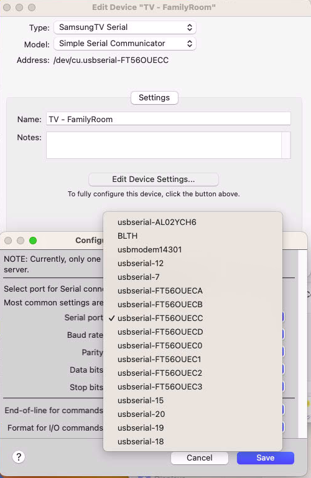Click the green zoom button of Configure dialog
The width and height of the screenshot is (311, 478).
point(33,241)
